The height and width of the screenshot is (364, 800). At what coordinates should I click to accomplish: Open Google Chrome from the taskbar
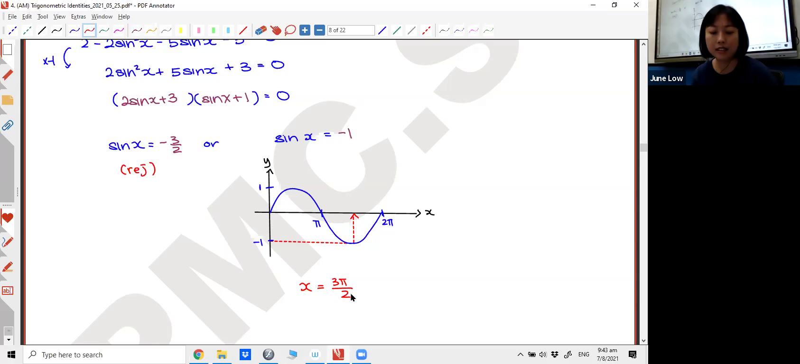pos(198,355)
